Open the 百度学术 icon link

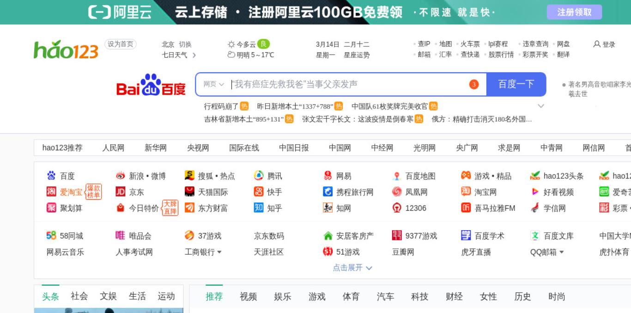point(483,236)
